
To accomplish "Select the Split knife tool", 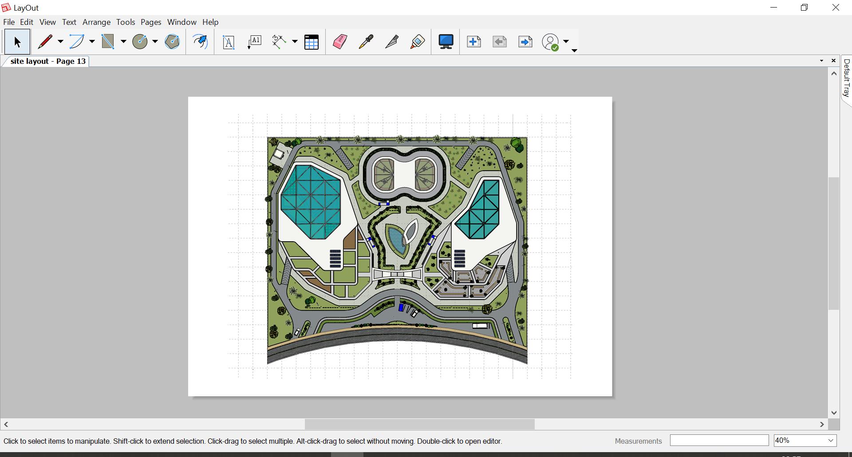I will [x=392, y=42].
